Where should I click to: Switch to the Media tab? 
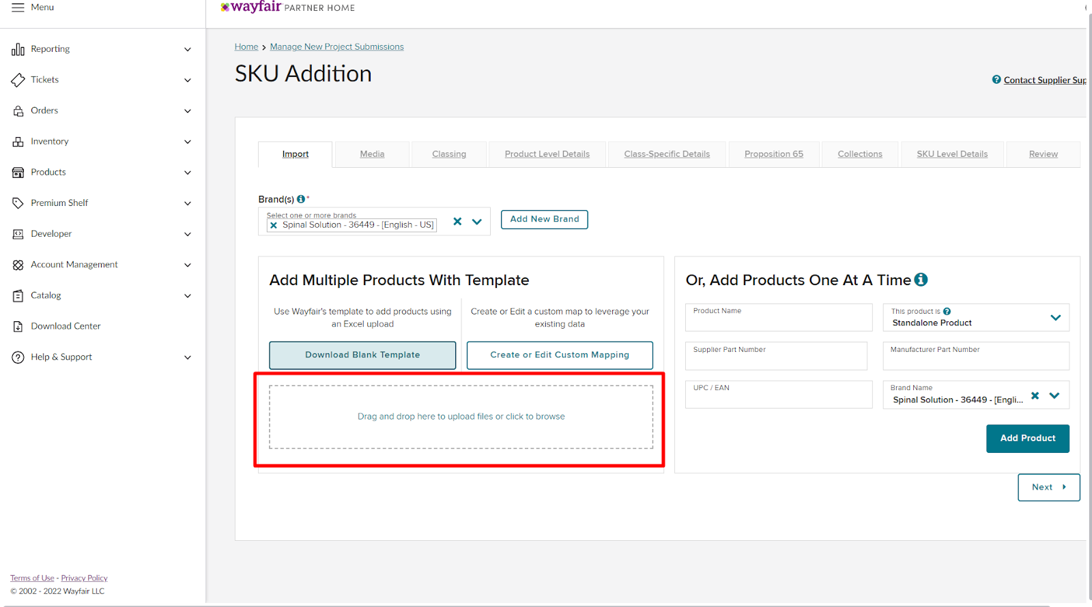click(x=372, y=154)
